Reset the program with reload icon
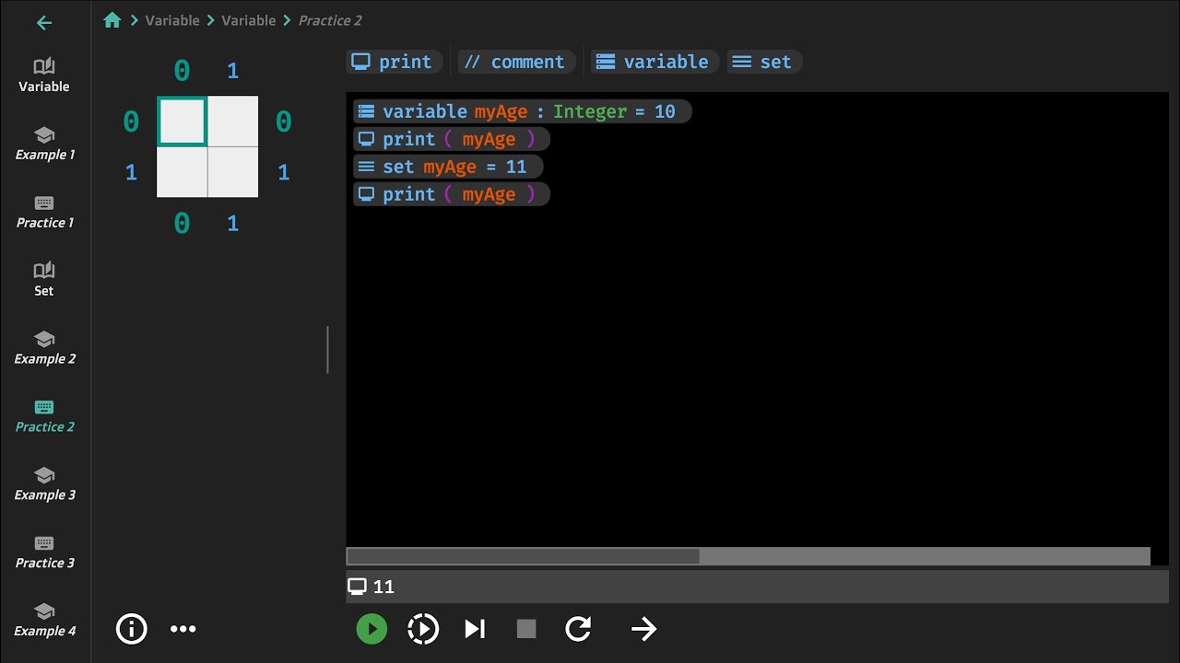1180x663 pixels. (578, 629)
